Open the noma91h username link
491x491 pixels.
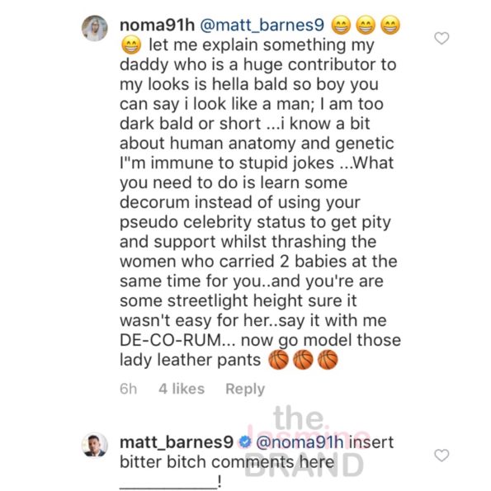coord(157,25)
